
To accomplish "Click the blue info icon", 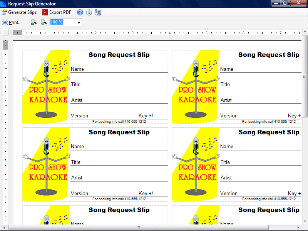I will point(89,12).
